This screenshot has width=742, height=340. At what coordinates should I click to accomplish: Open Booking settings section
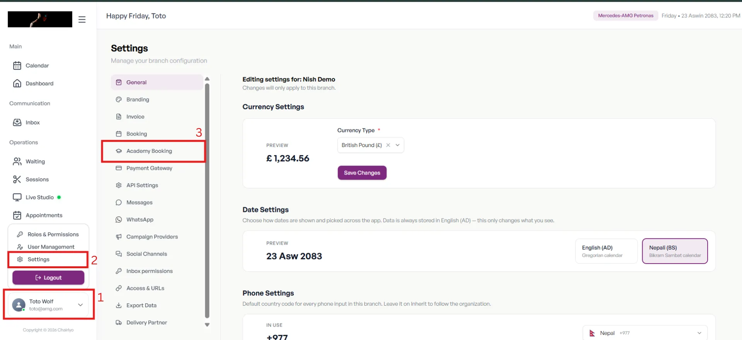tap(157, 134)
